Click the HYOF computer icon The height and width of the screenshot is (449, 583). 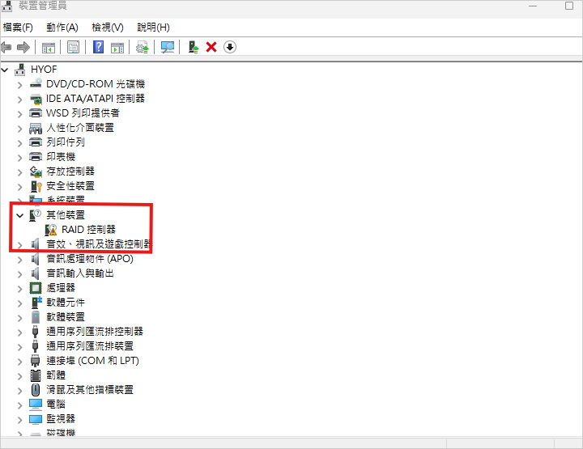click(x=19, y=69)
